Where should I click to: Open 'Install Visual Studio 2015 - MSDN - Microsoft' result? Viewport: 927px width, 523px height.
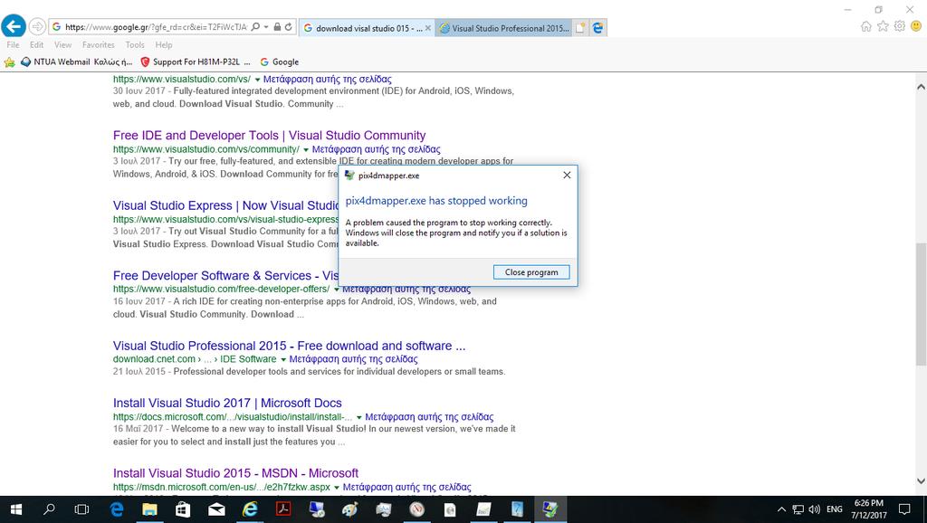235,473
